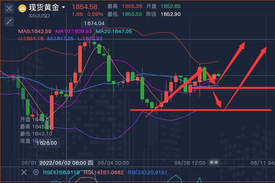275x183 pixels.
Task: Click the current price 1854.58
Action: (85, 7)
